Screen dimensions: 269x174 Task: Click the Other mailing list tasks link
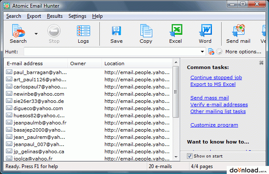pyautogui.click(x=218, y=111)
